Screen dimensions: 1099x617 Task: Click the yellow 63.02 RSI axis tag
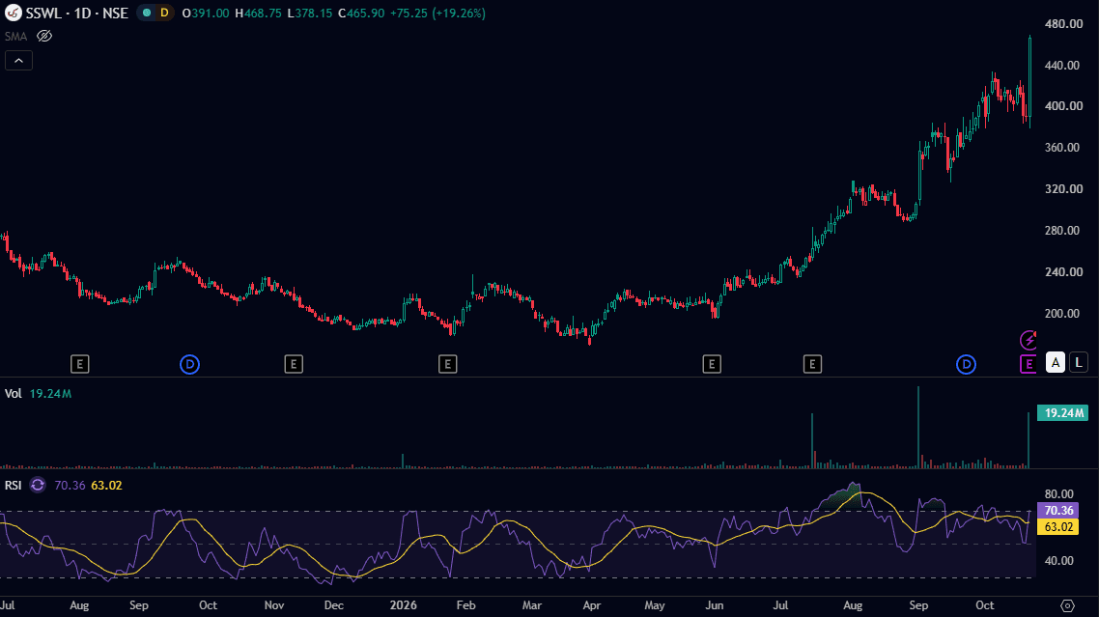tap(1058, 526)
